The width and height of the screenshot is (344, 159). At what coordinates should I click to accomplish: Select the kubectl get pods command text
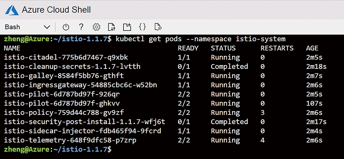(201, 39)
